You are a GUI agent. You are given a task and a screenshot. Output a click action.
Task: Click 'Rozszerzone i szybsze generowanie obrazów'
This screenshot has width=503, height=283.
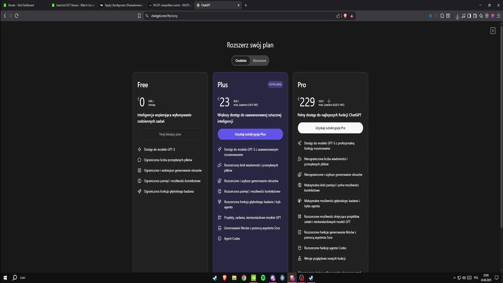click(251, 181)
